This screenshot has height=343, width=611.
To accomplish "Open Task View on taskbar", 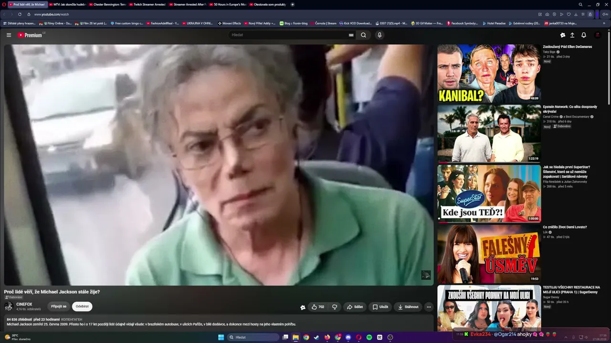I will click(x=285, y=337).
